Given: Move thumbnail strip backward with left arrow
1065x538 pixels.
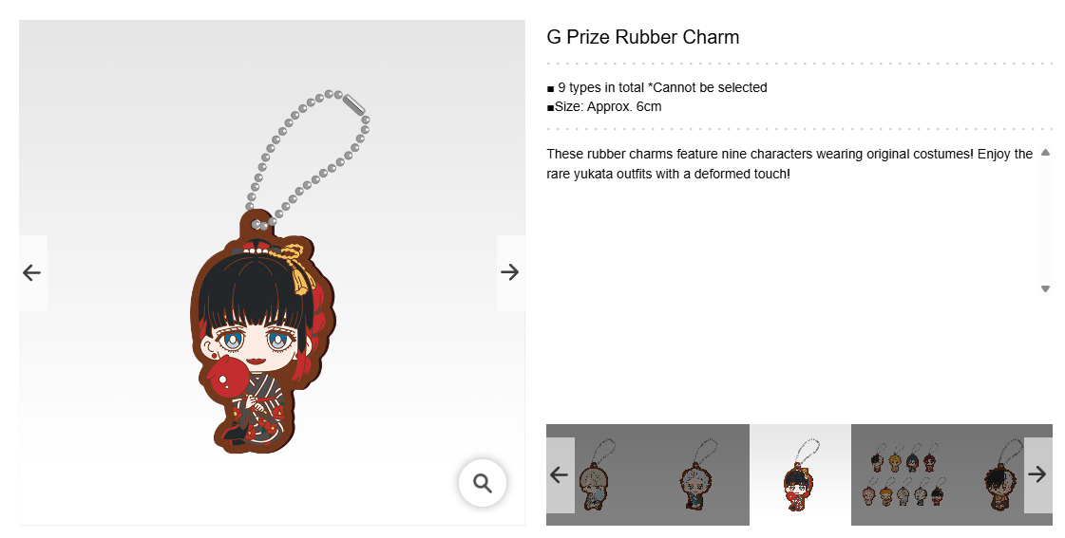Looking at the screenshot, I should (x=560, y=475).
